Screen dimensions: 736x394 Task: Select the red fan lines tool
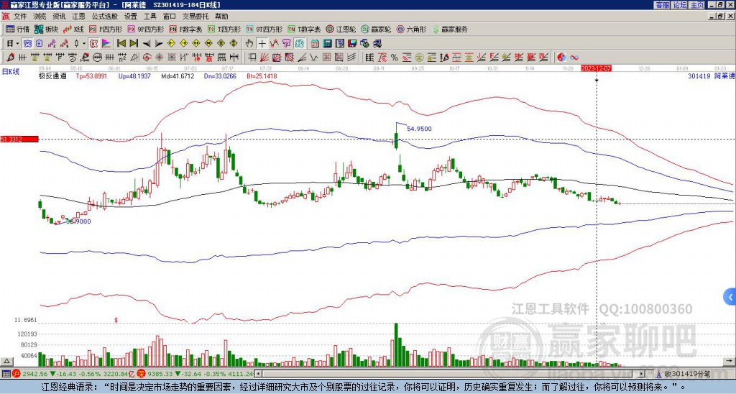(x=264, y=58)
